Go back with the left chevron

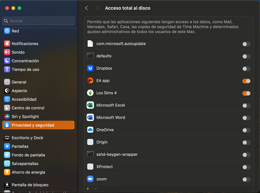[x=87, y=8]
